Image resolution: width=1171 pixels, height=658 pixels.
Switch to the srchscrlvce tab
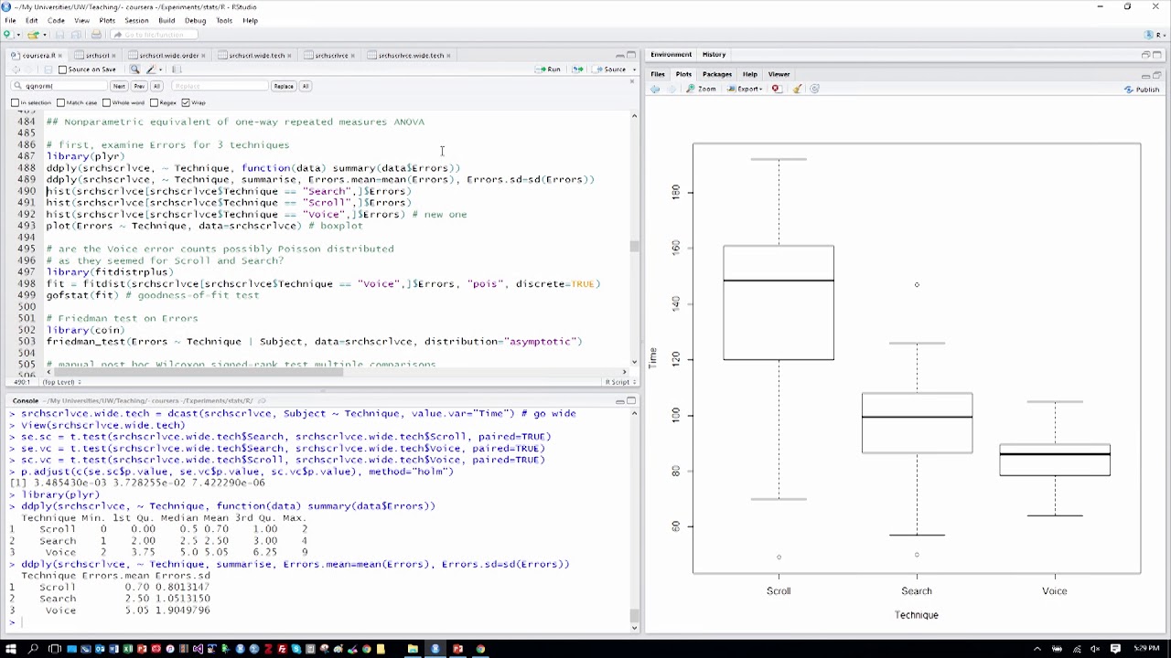click(330, 55)
